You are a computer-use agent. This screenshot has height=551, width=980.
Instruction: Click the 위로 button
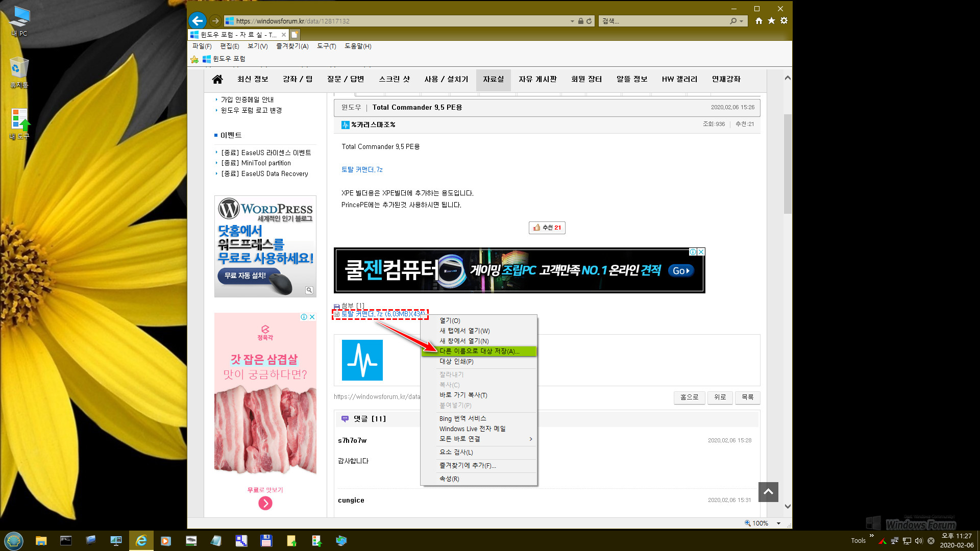[720, 397]
